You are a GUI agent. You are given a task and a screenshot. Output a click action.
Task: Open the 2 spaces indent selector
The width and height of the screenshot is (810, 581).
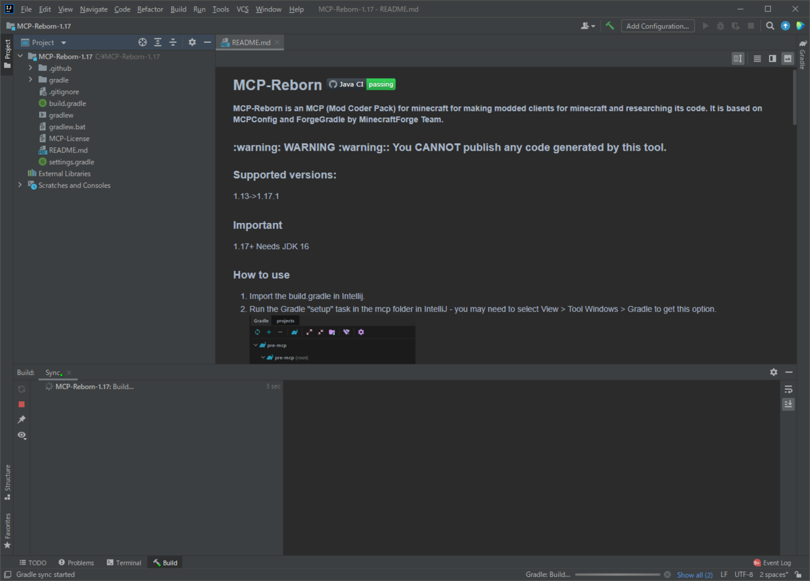(774, 575)
